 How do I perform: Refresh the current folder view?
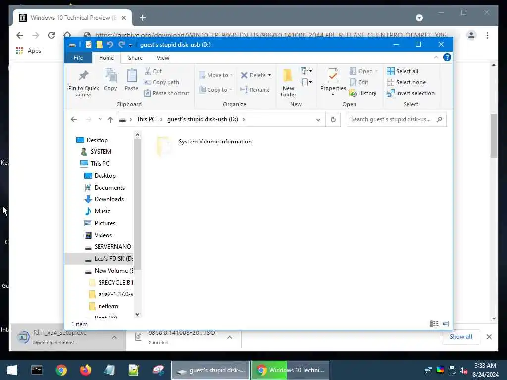click(333, 119)
